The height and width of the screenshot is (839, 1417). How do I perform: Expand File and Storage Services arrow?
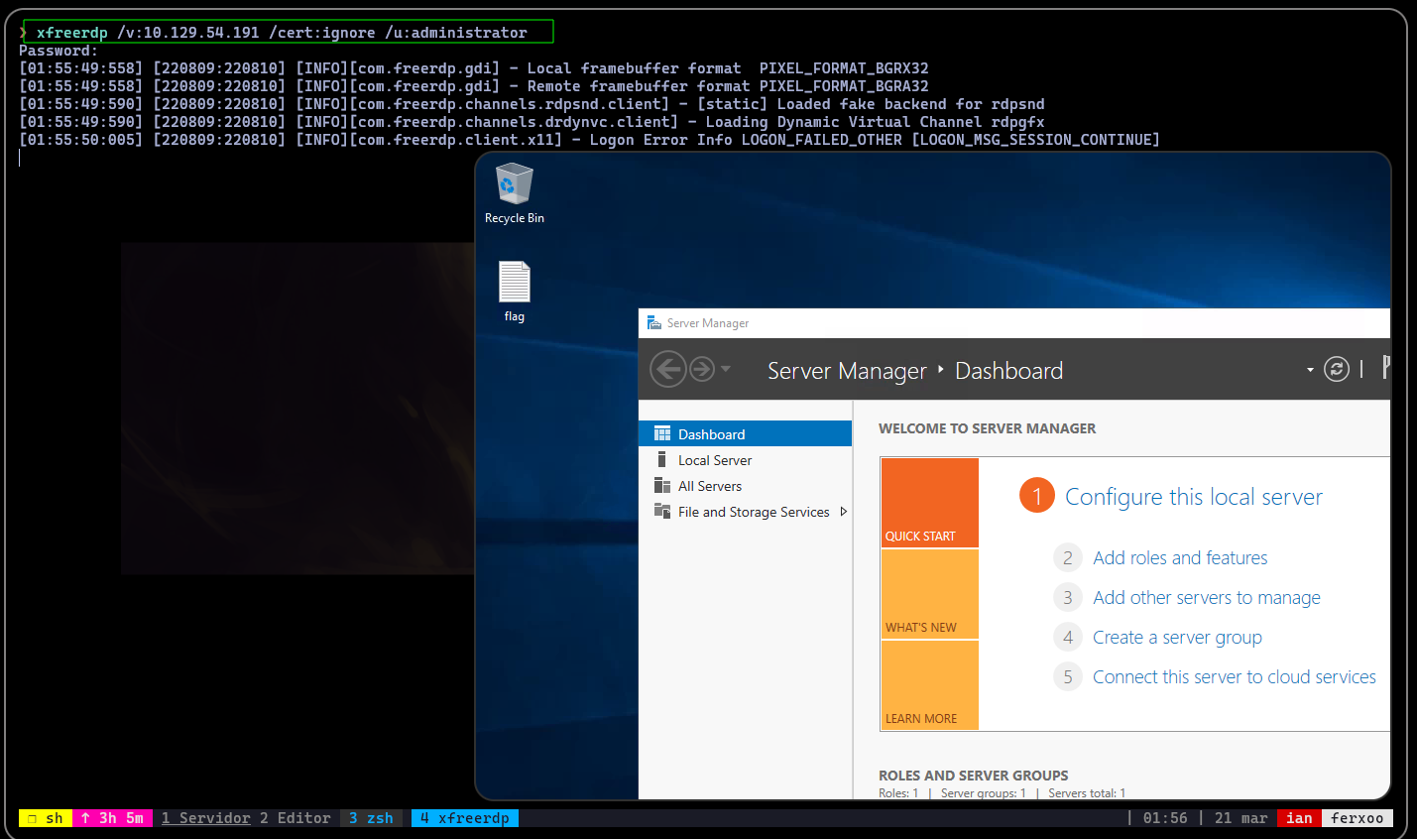(843, 512)
